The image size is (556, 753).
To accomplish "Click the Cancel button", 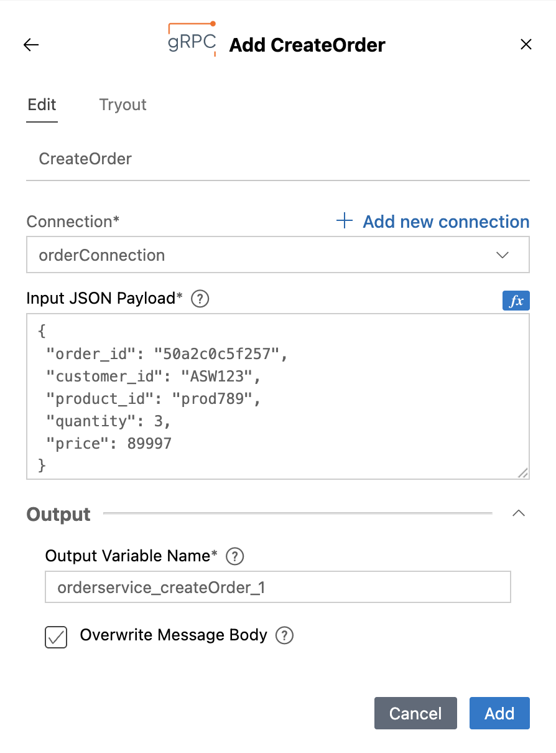I will click(x=415, y=713).
